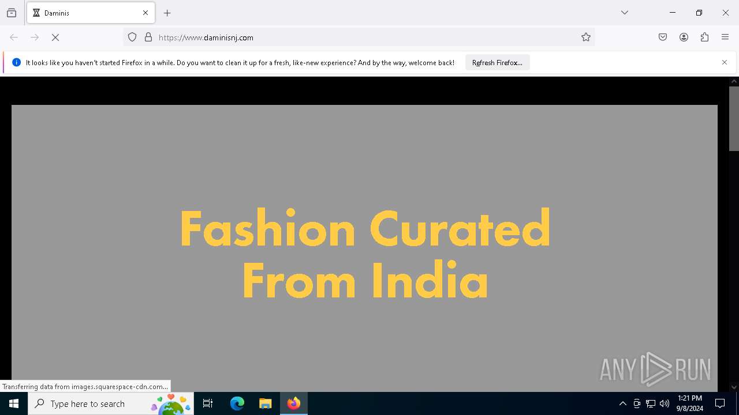Expand the list all tabs dropdown
Screen dimensions: 739x415
click(625, 13)
